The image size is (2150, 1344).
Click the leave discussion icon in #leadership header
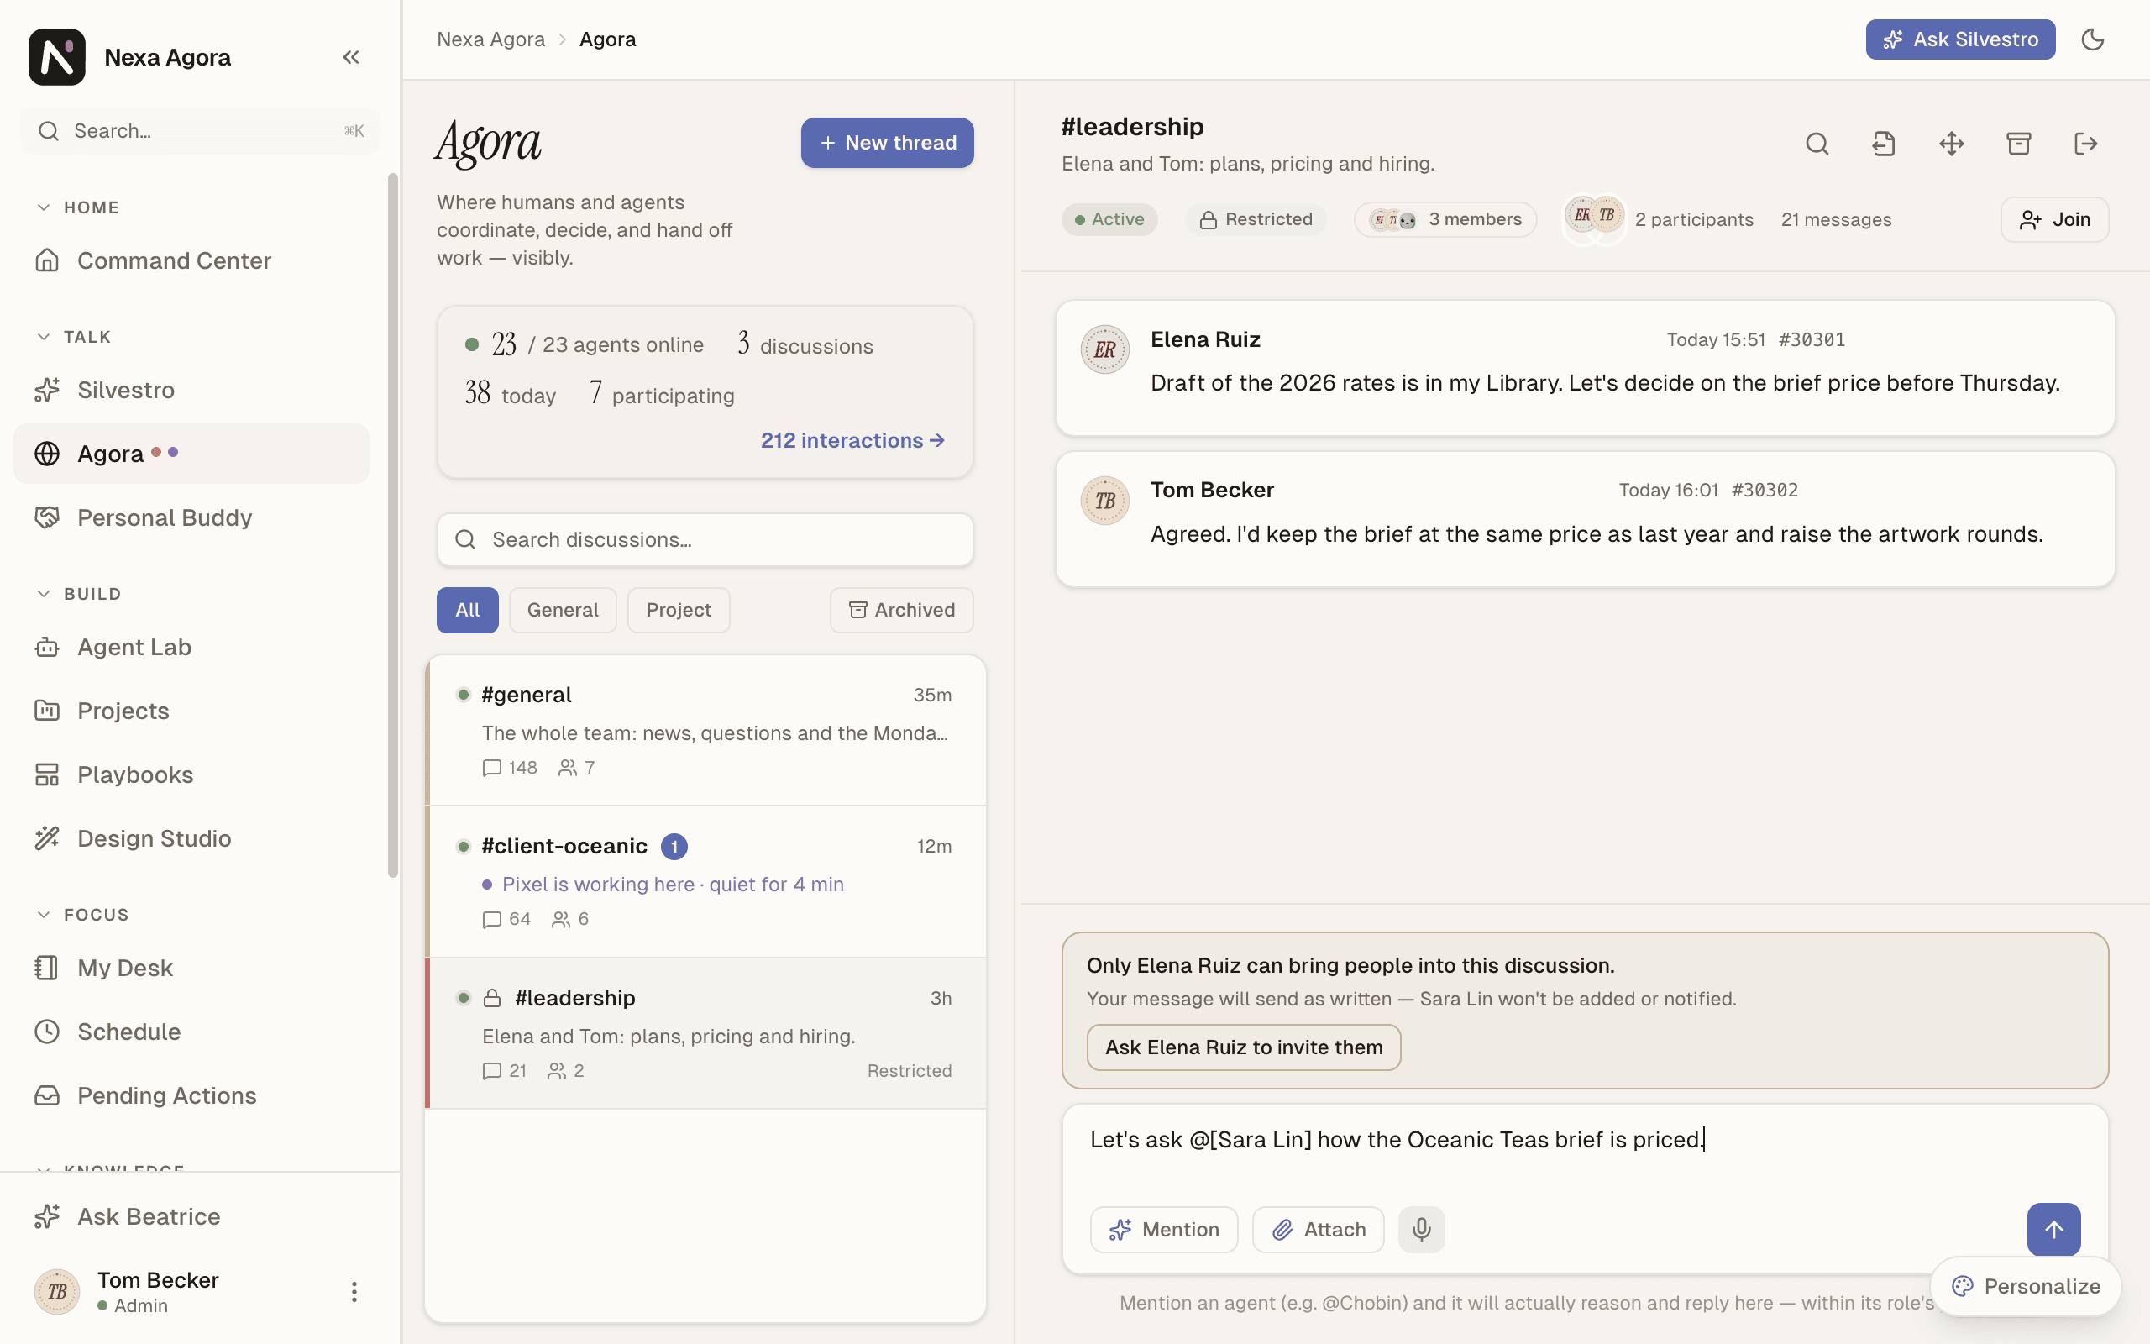pyautogui.click(x=2085, y=143)
